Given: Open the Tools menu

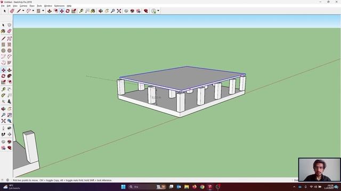Looking at the screenshot, I should 39,6.
